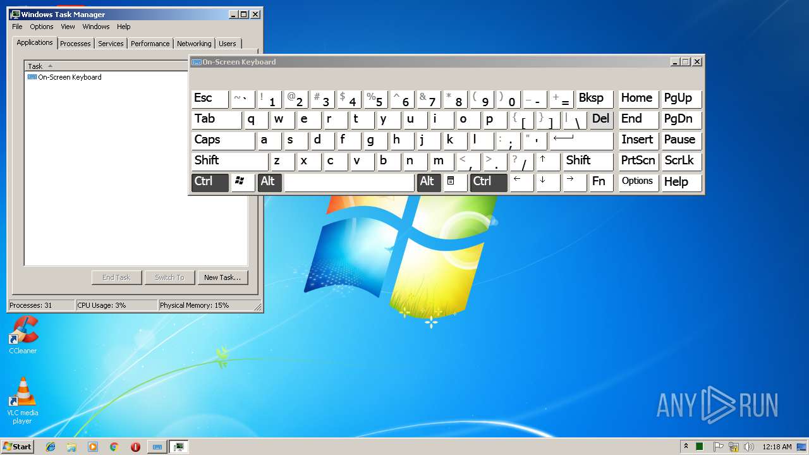Viewport: 809px width, 455px height.
Task: Switch to the Processes tab
Action: (x=75, y=44)
